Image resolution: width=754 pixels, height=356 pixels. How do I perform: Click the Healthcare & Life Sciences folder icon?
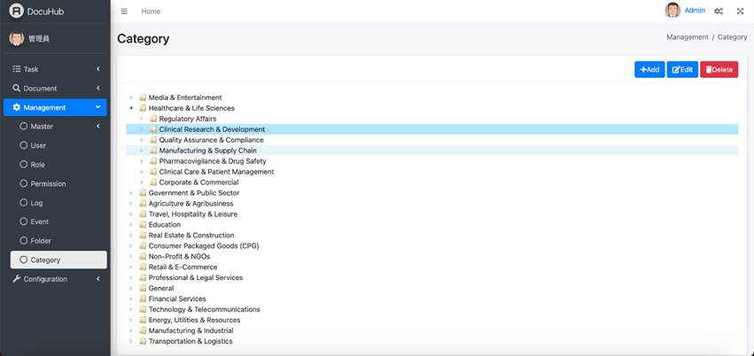click(143, 108)
